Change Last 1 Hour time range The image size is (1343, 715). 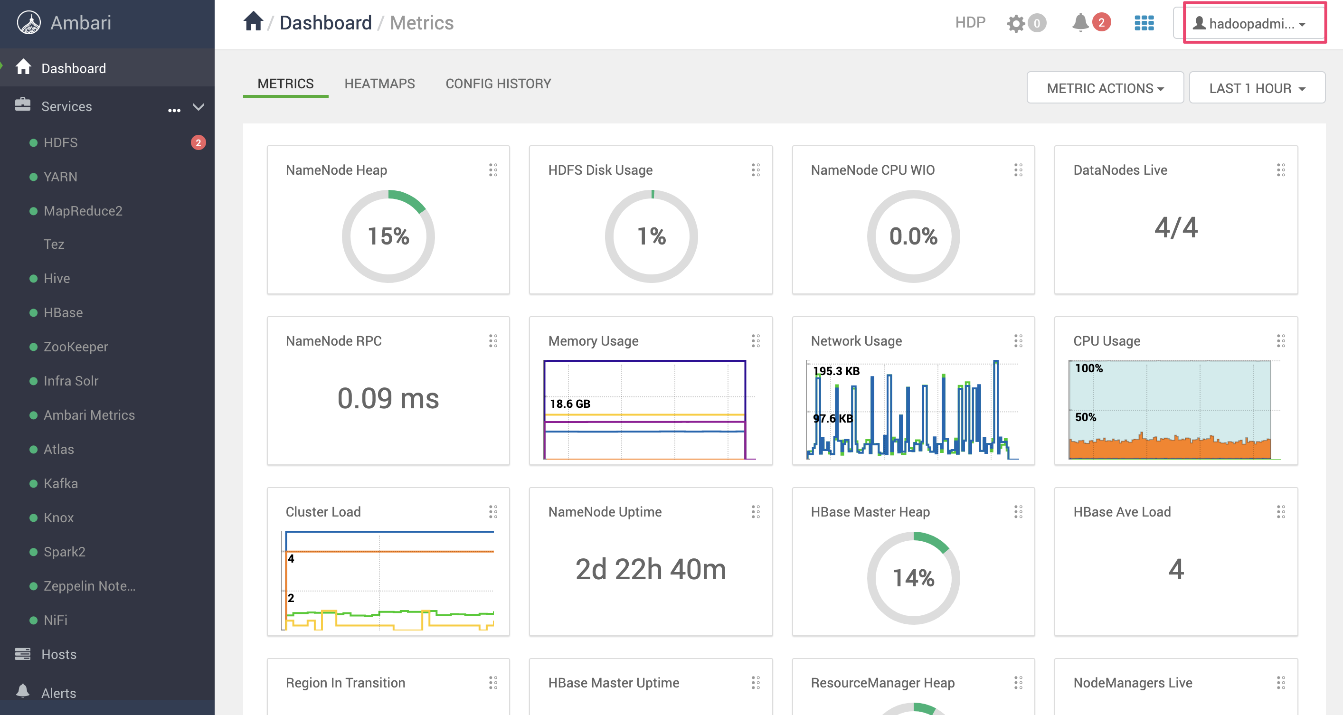click(x=1257, y=88)
